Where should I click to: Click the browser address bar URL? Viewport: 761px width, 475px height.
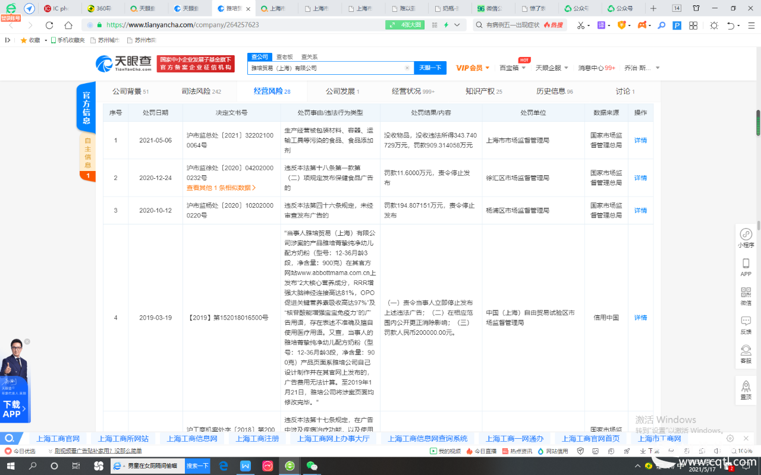(x=183, y=25)
